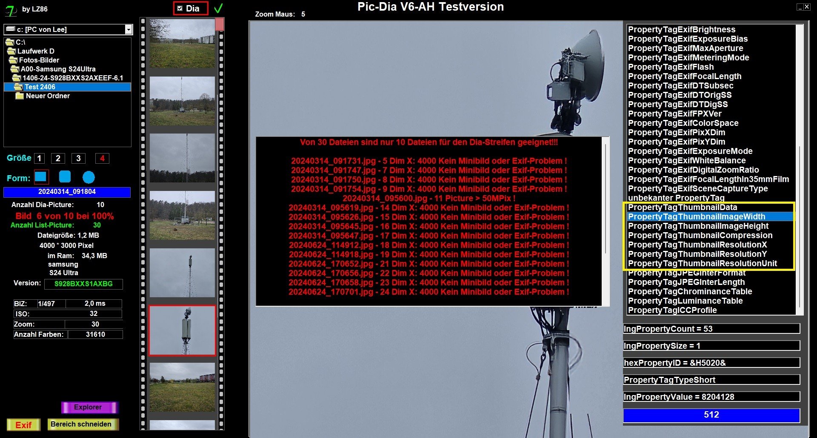The height and width of the screenshot is (438, 817).
Task: Select the first filmstrip thumbnail
Action: (x=182, y=43)
